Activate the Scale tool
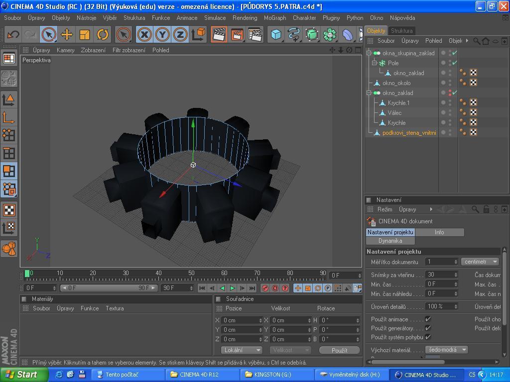This screenshot has height=382, width=510. (85, 34)
